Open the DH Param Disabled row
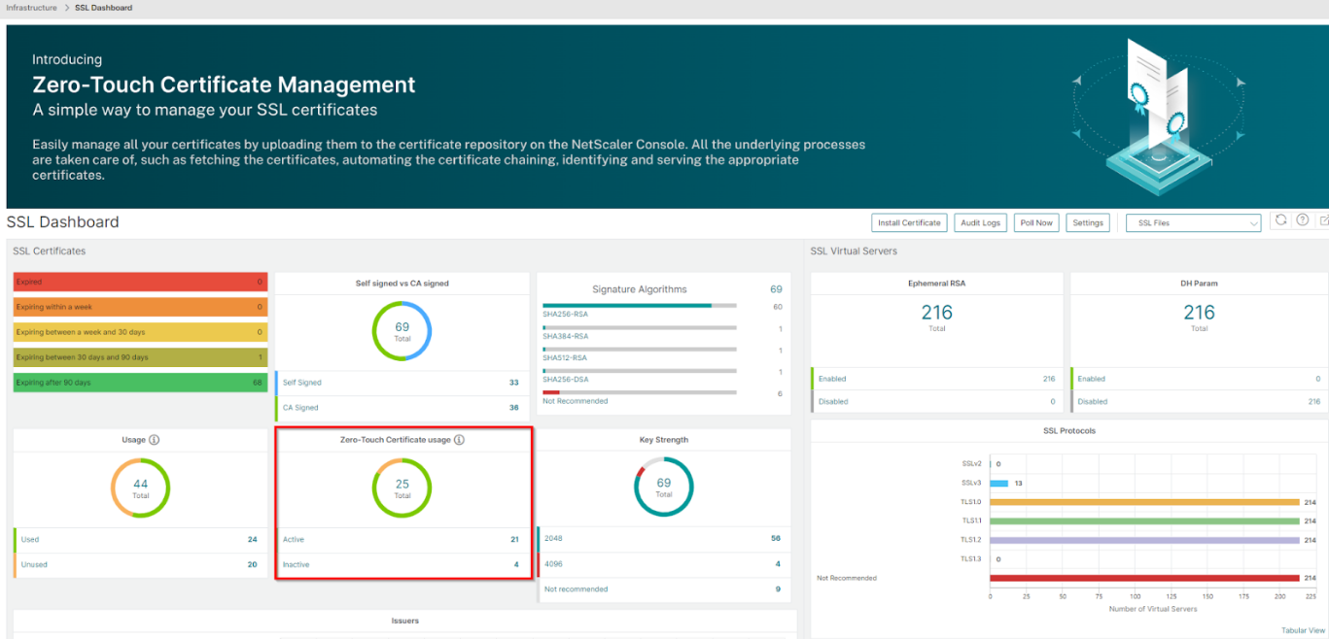The height and width of the screenshot is (639, 1329). tap(1199, 401)
